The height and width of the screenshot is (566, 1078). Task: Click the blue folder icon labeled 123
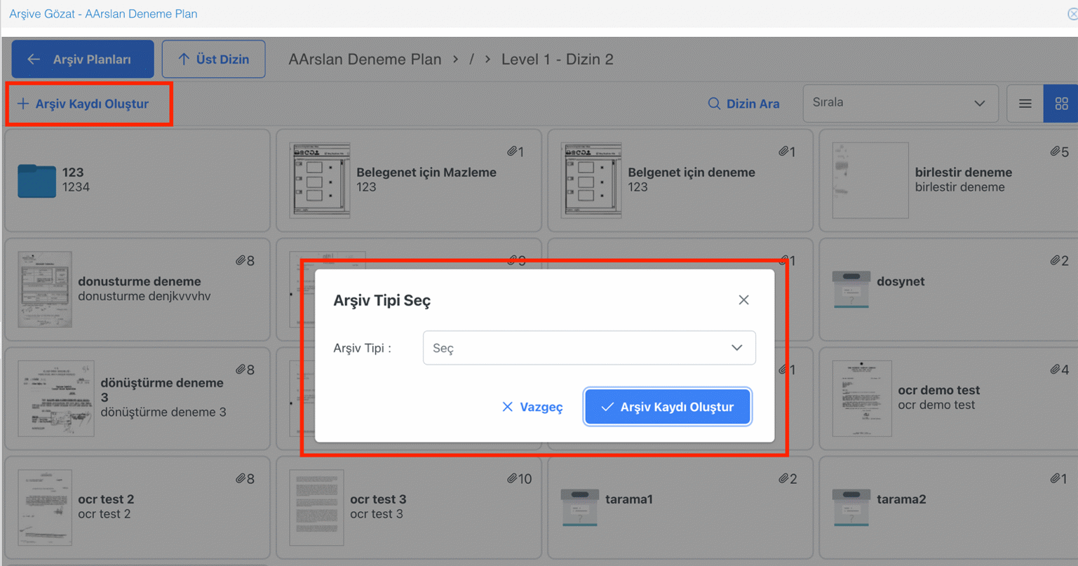tap(36, 180)
